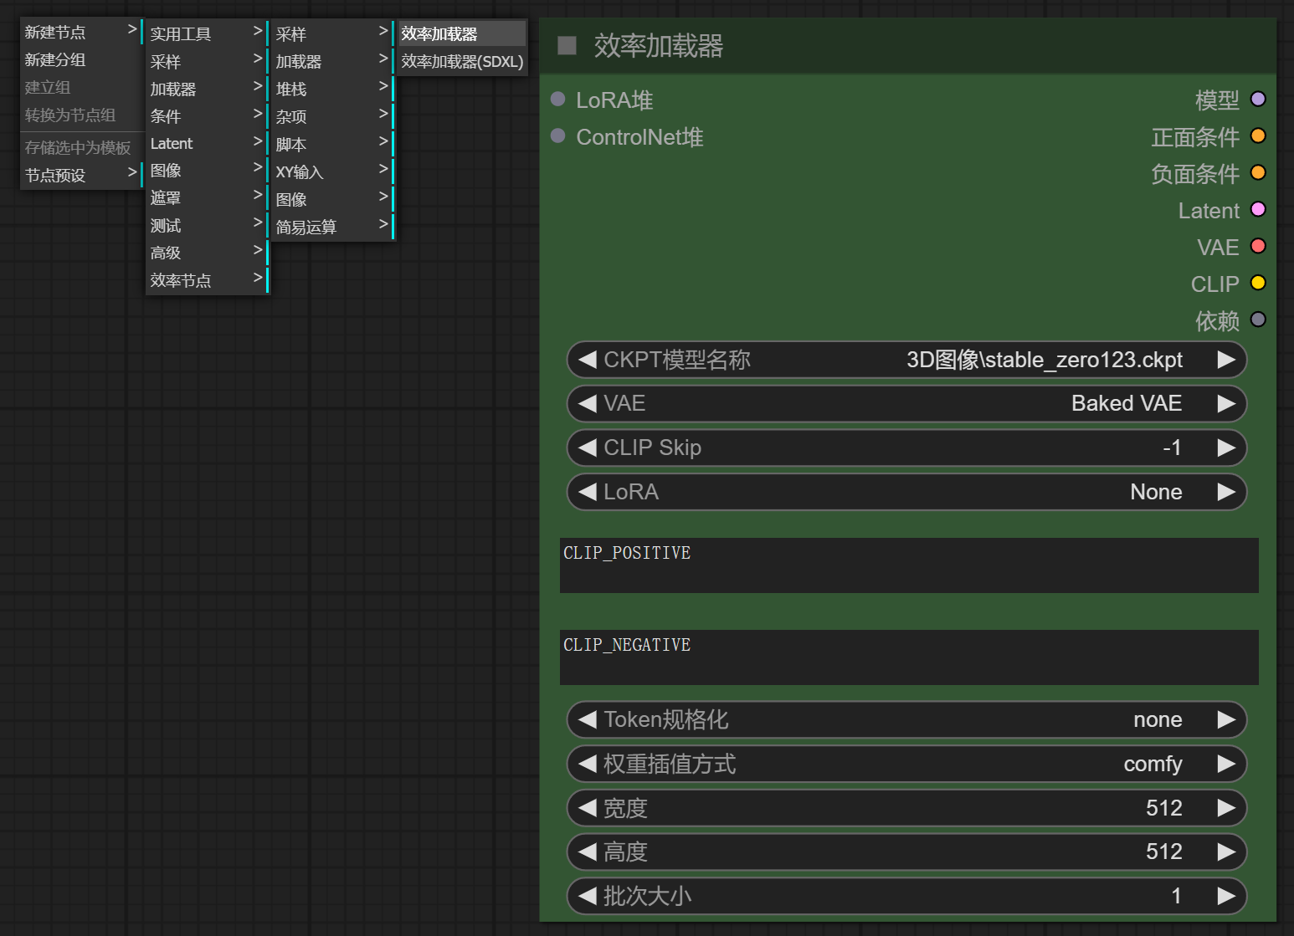Click the 依赖 output port
Screen dimensions: 1294x936
(x=1258, y=320)
